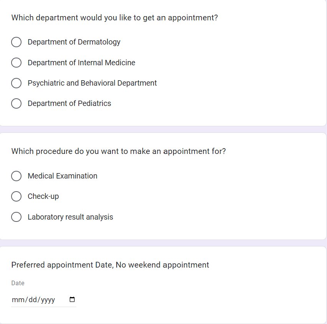Click the "Department of Internal Medicine" label text
Image resolution: width=327 pixels, height=324 pixels.
81,63
